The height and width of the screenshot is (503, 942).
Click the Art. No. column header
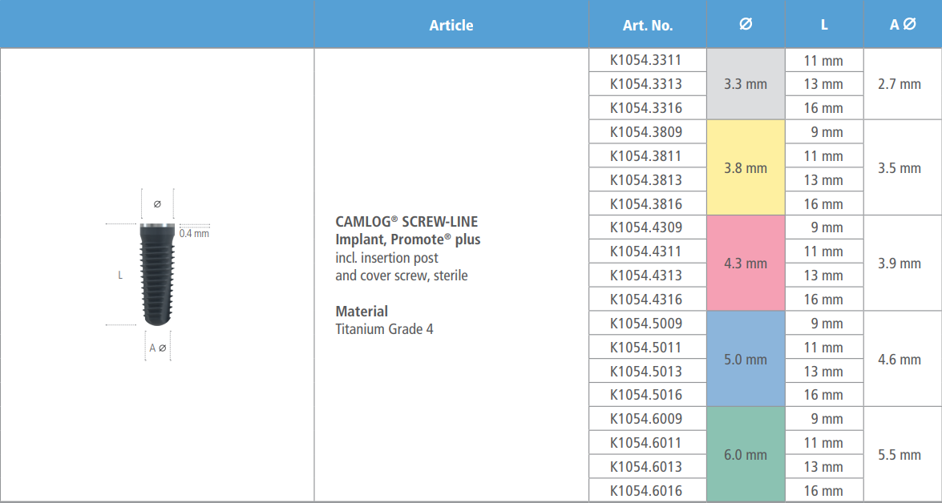[647, 25]
